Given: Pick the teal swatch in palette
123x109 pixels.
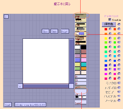Looking at the screenshot, I should click(83, 65).
